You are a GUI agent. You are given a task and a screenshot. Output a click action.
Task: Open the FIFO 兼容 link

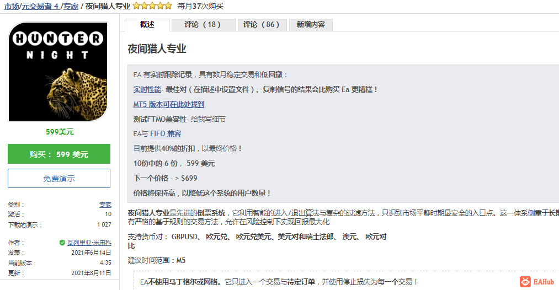(x=166, y=133)
